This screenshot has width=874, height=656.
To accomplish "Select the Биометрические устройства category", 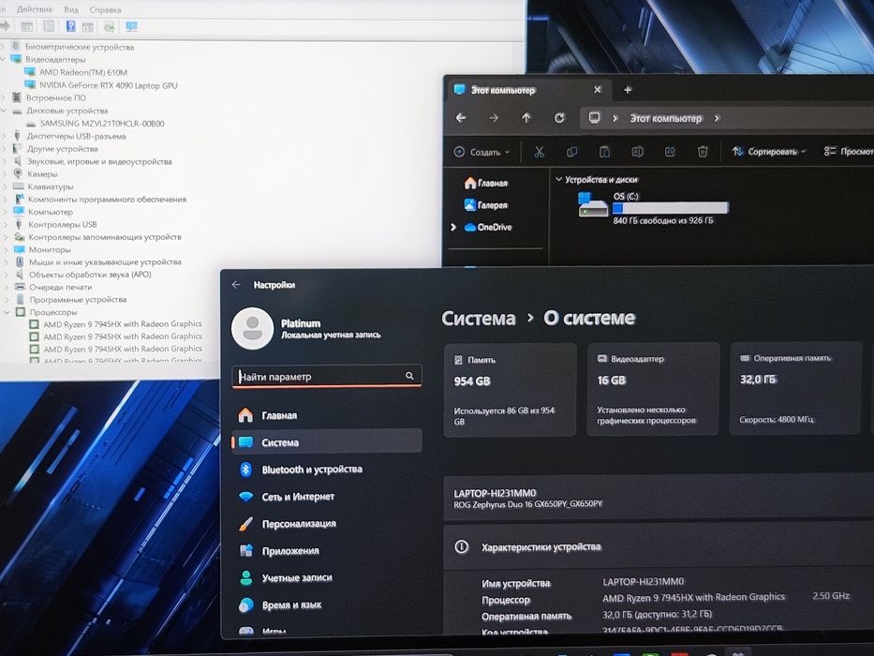I will (x=79, y=47).
